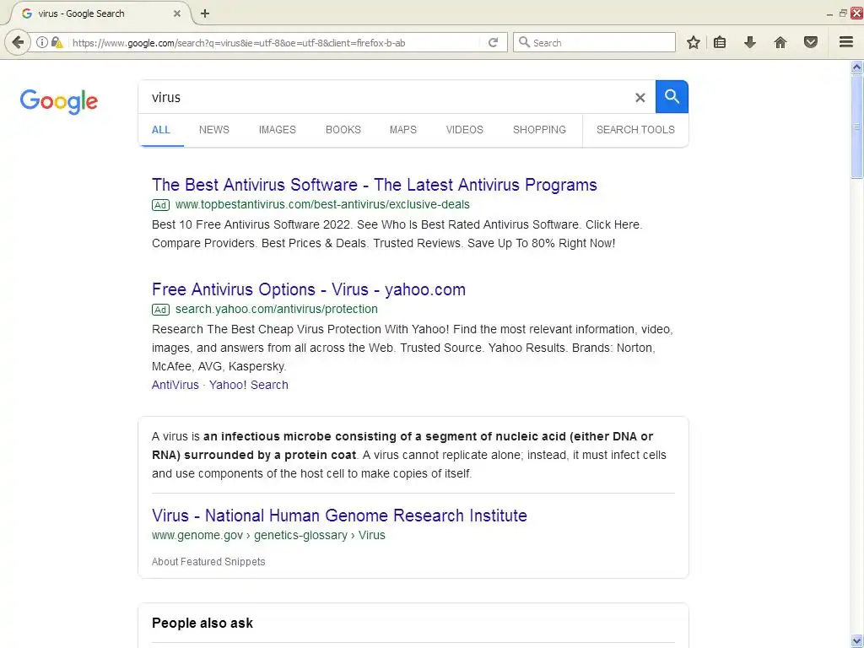The image size is (864, 648).
Task: Click the AntiVirus sitelink
Action: tap(175, 385)
